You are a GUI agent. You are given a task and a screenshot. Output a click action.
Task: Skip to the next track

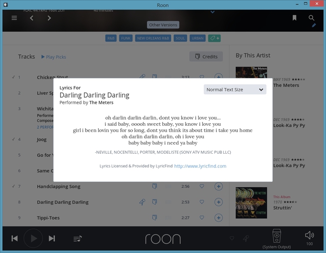[x=52, y=238]
